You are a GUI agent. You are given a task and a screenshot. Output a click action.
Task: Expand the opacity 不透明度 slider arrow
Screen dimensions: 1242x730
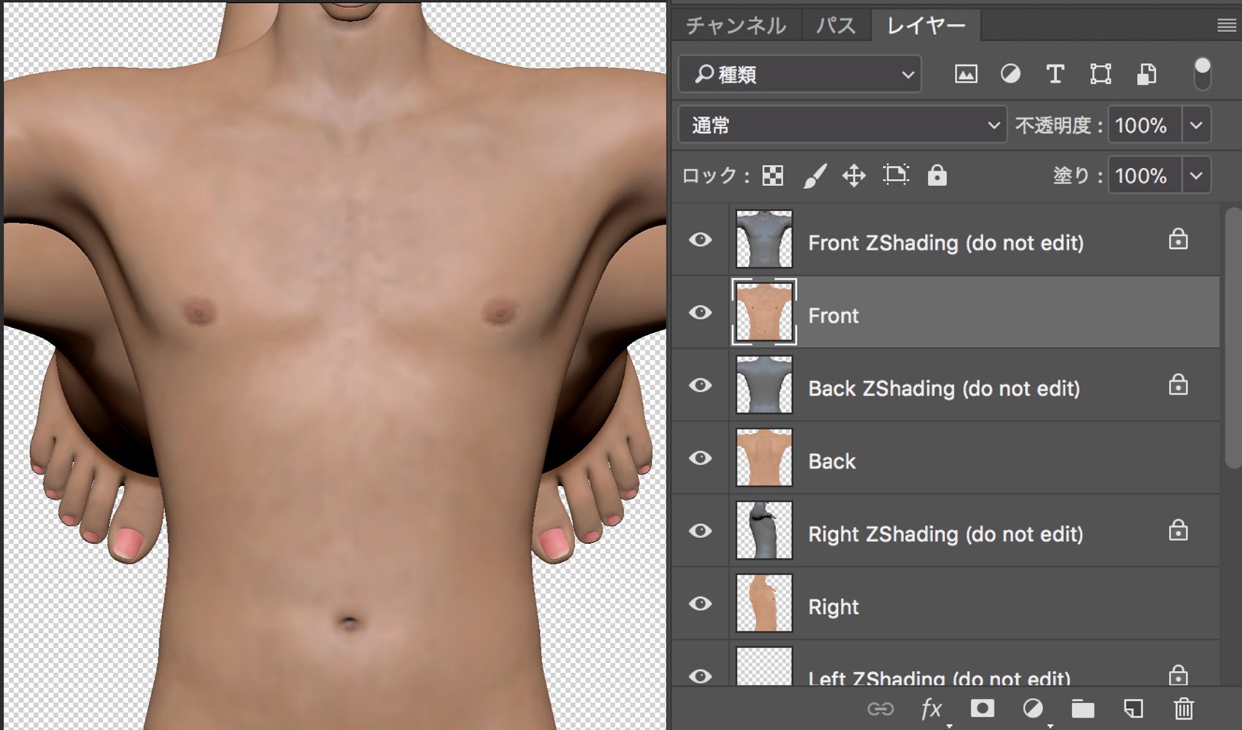[x=1196, y=125]
